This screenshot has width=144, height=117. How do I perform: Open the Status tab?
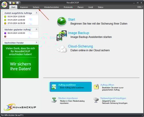pyautogui.click(x=101, y=7)
